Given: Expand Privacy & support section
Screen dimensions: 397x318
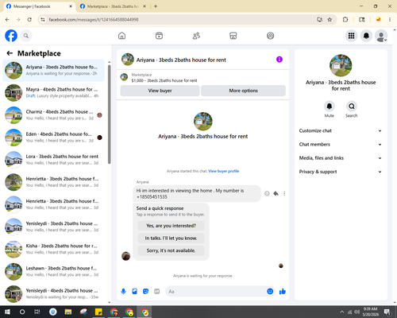Looking at the screenshot, I should coord(341,172).
